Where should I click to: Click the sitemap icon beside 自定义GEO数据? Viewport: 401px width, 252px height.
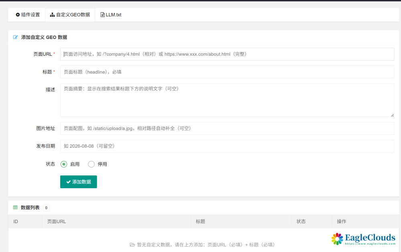coord(52,15)
